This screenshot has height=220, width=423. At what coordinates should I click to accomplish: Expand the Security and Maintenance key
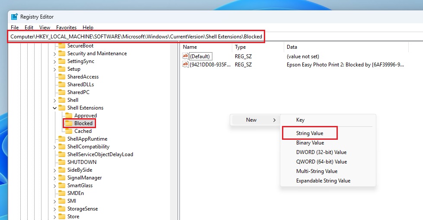click(x=55, y=54)
